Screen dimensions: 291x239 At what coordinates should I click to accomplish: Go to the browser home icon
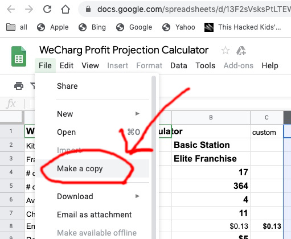tap(65, 9)
